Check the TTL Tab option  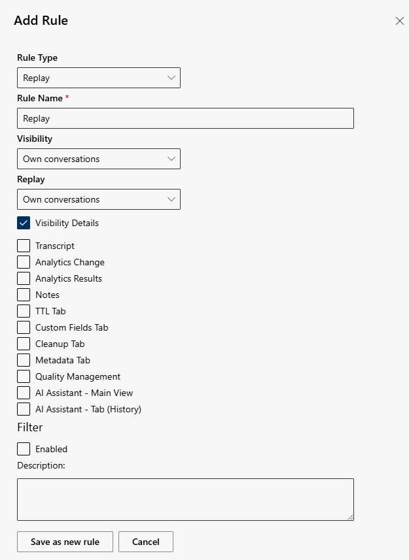pos(24,311)
